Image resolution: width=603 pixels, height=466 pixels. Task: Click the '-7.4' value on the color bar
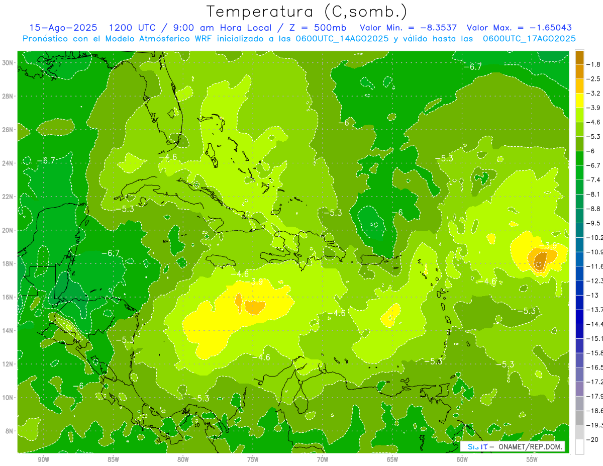tap(594, 180)
